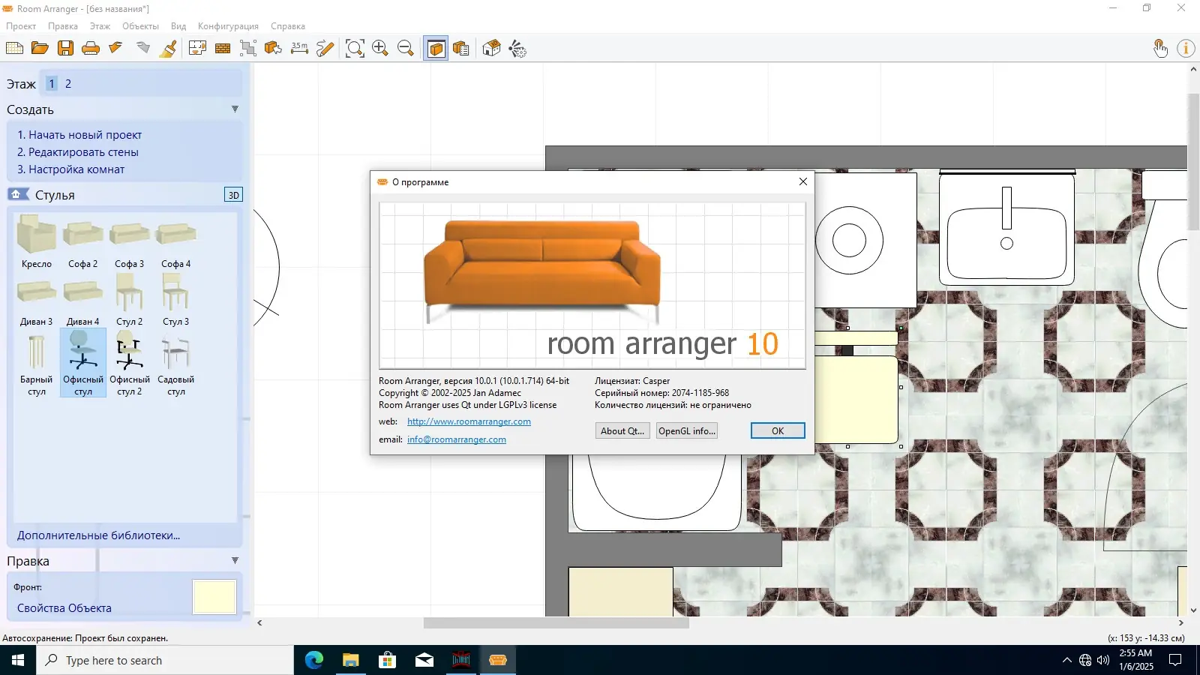
Task: Click the paintbrush icon in the toolbar
Action: pos(169,49)
